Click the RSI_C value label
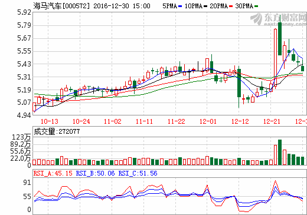 [138, 173]
